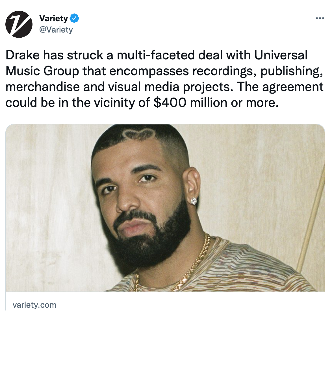This screenshot has width=334, height=384.
Task: Click the V logo in the avatar
Action: (x=19, y=25)
